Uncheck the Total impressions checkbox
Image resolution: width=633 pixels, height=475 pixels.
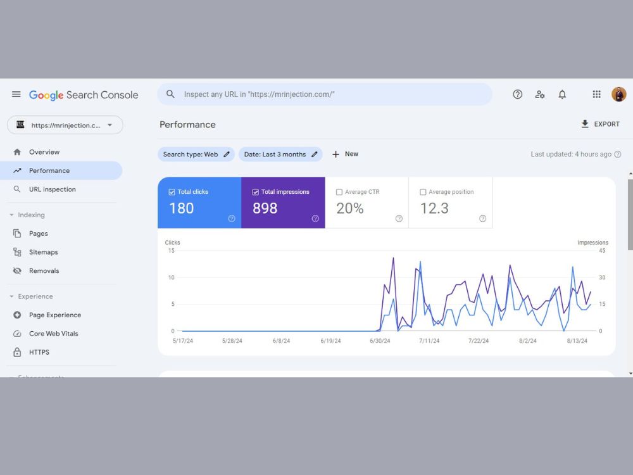(x=255, y=193)
